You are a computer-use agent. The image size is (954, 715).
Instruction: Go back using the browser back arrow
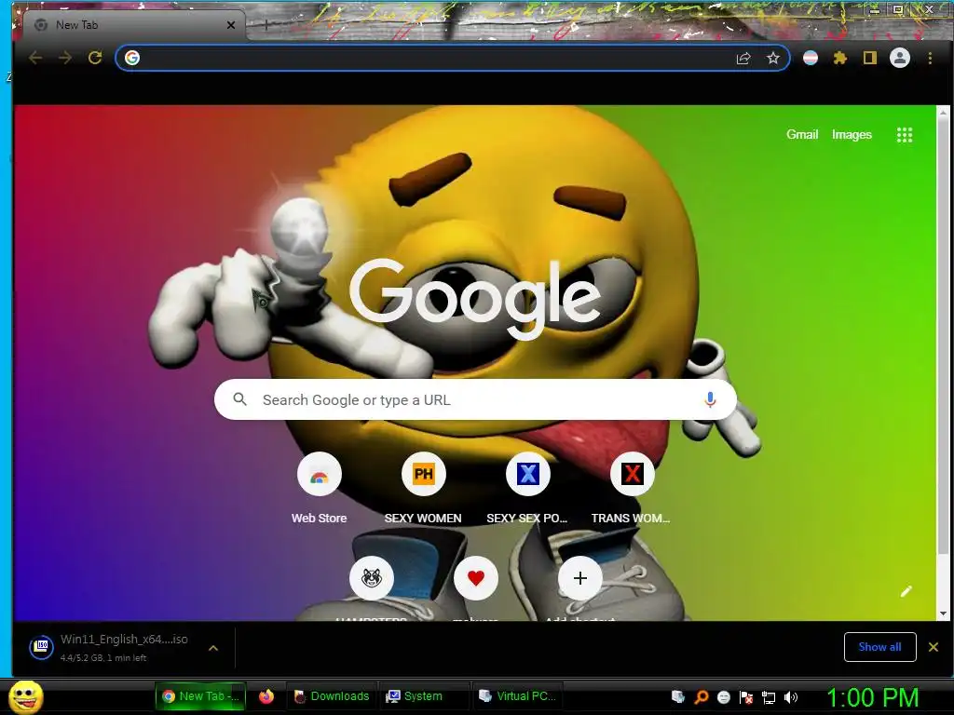[36, 58]
